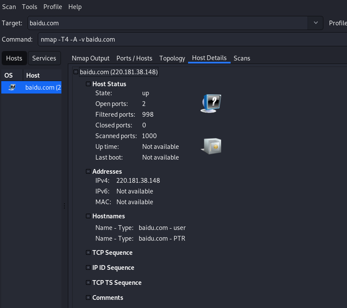Click the hostname 'baidu.com - user'

162,228
